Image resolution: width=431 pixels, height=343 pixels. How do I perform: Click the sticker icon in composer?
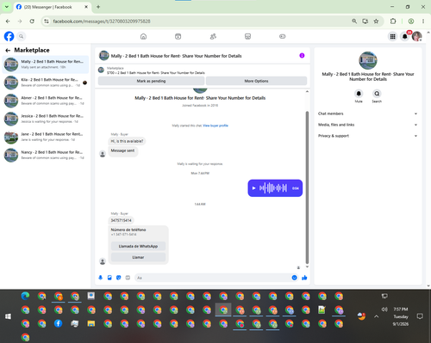click(x=119, y=278)
